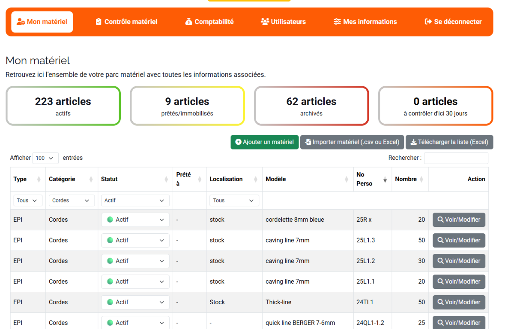Select the 62 articles archivés card
Image resolution: width=514 pixels, height=329 pixels.
coord(311,106)
